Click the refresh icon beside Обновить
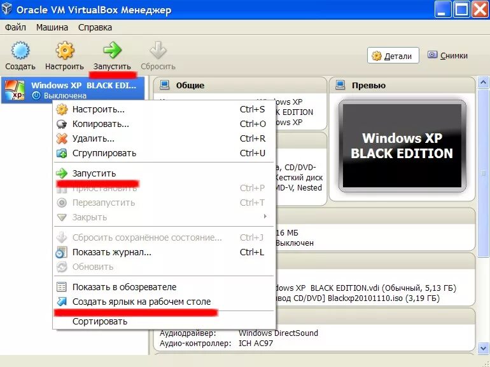490x367 pixels. pos(62,267)
